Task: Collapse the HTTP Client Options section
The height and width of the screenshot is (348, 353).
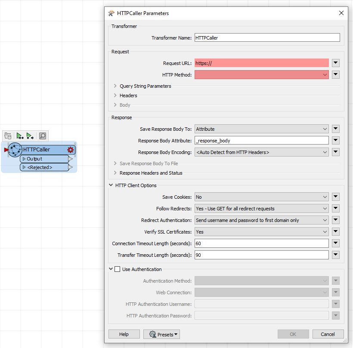Action: tap(111, 185)
